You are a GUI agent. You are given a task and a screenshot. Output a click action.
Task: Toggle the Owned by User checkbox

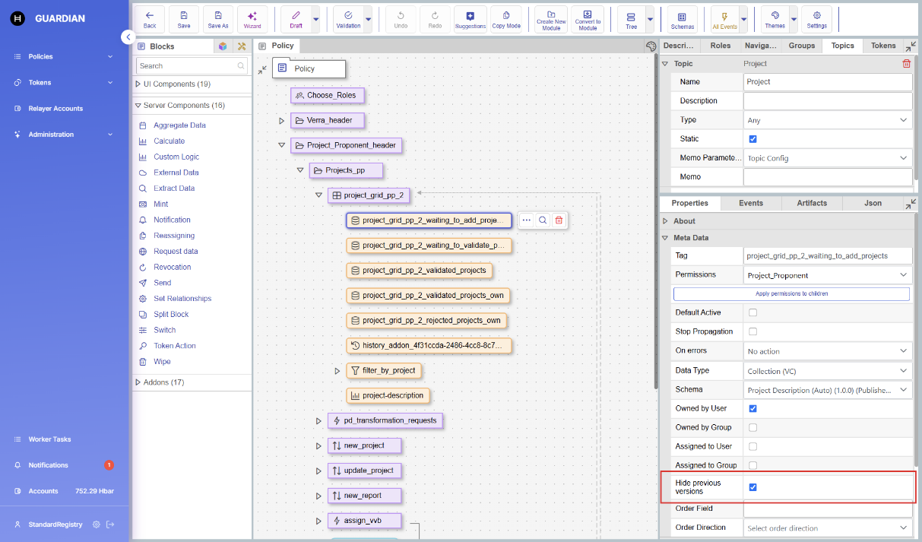pyautogui.click(x=753, y=408)
